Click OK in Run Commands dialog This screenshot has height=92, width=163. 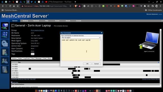pos(87,64)
